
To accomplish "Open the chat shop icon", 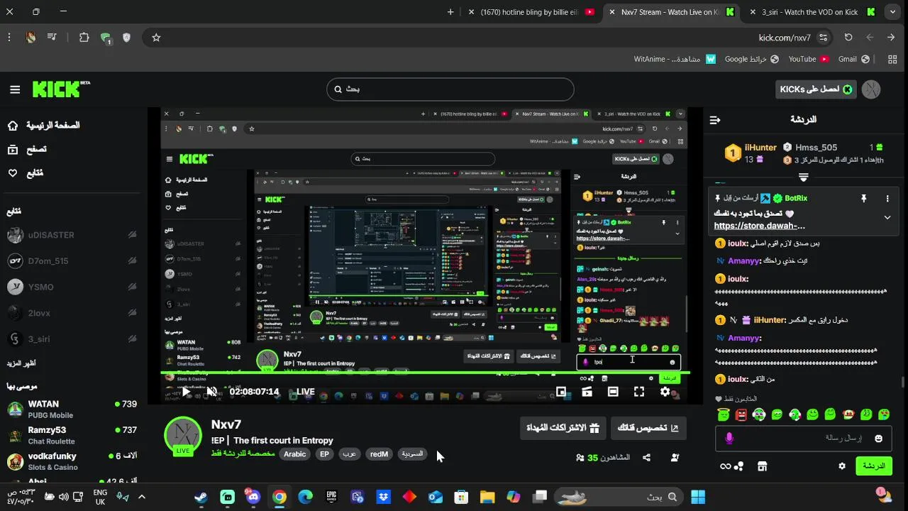I will pyautogui.click(x=762, y=466).
